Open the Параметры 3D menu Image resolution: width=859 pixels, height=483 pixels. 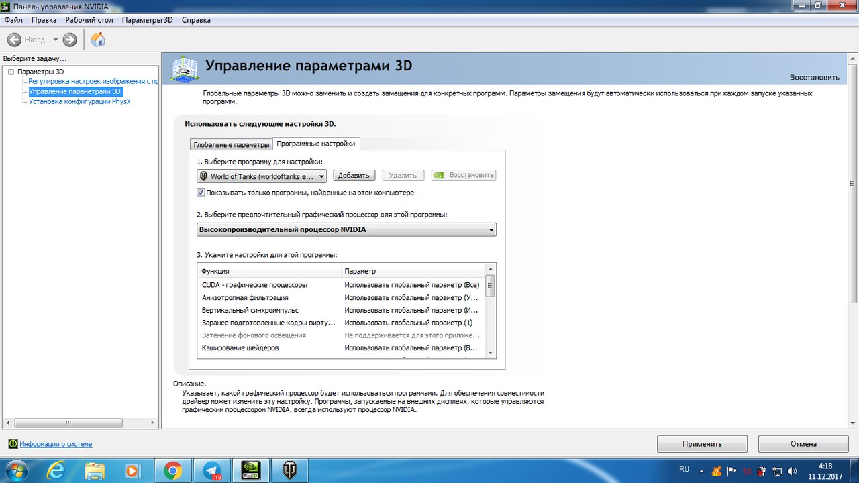coord(147,20)
